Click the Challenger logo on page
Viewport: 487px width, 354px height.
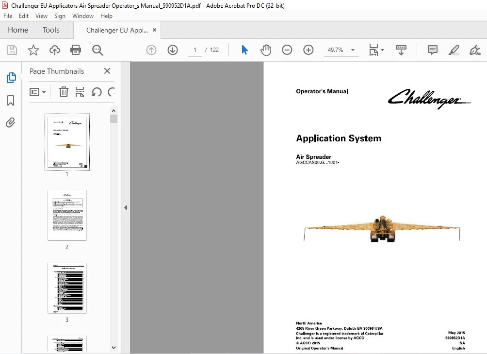click(x=429, y=99)
